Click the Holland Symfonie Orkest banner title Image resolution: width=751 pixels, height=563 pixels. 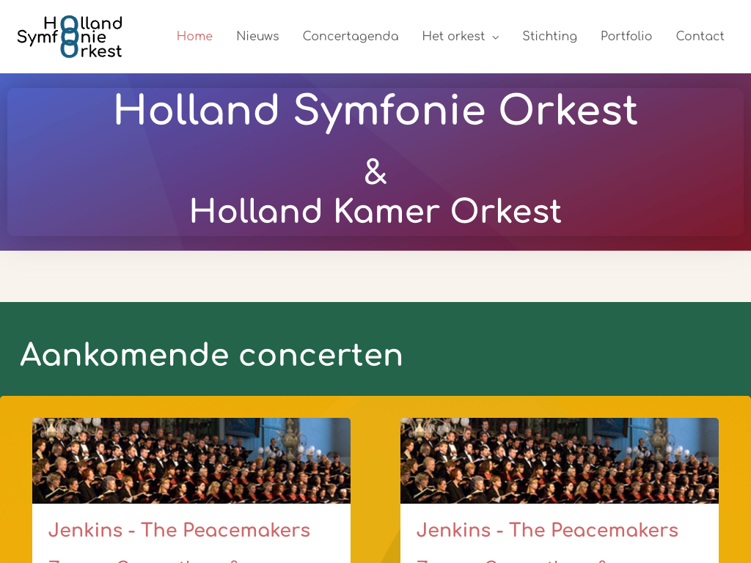click(375, 111)
